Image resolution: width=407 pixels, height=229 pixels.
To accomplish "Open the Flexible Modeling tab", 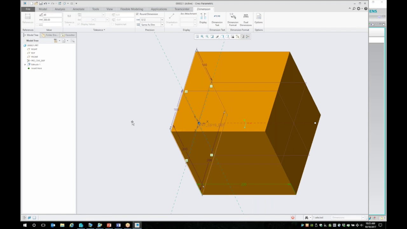I will tap(132, 9).
